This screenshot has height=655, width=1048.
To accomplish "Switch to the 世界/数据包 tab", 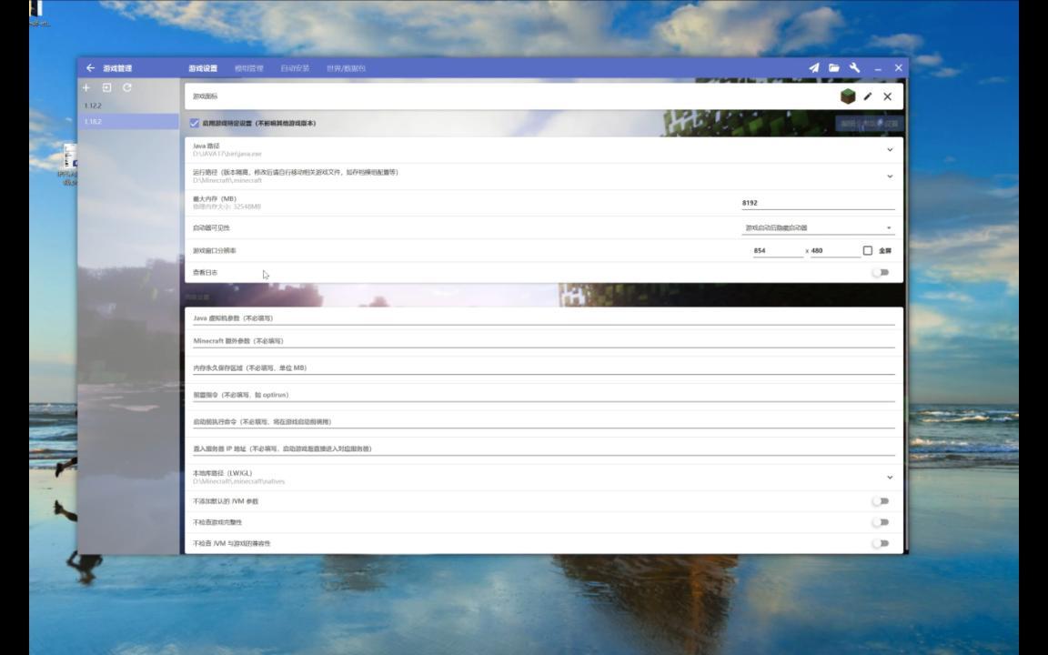I will tap(347, 68).
